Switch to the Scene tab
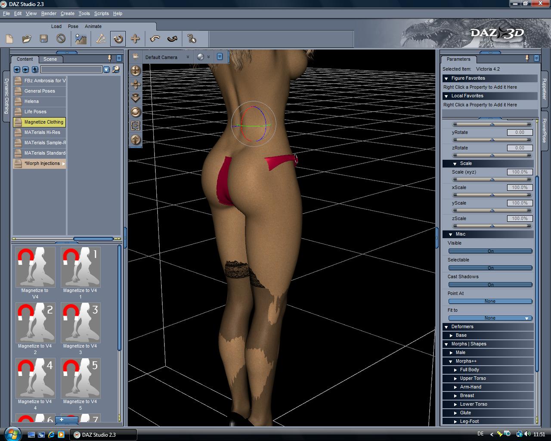The image size is (551, 441). point(50,59)
